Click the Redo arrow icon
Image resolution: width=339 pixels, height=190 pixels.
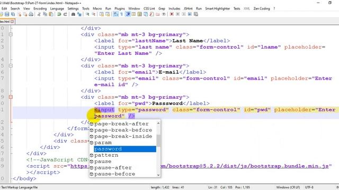65,14
